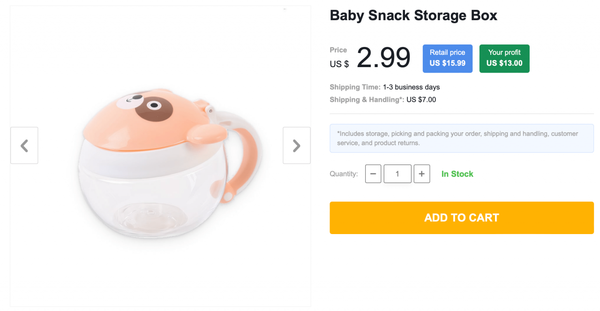The height and width of the screenshot is (311, 600).
Task: Select the left carousel chevron
Action: pyautogui.click(x=24, y=145)
